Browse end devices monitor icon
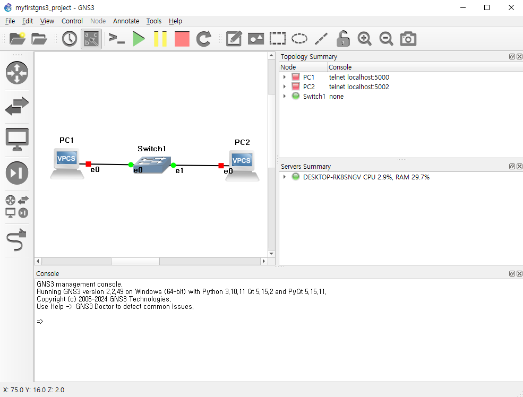The height and width of the screenshot is (397, 523). tap(17, 140)
